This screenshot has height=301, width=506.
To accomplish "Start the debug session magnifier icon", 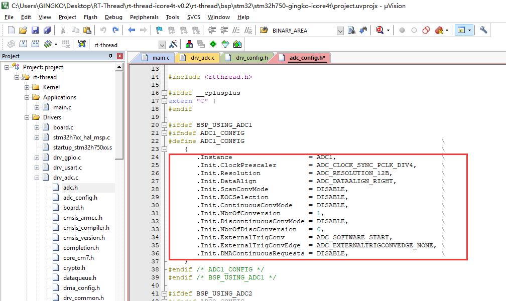I will [x=380, y=30].
